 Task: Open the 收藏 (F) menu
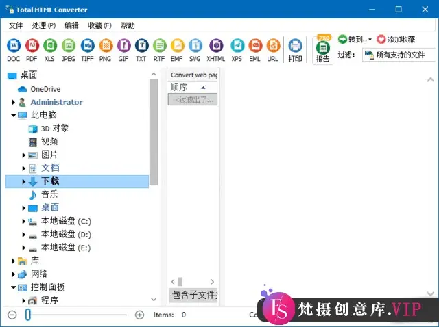point(99,26)
